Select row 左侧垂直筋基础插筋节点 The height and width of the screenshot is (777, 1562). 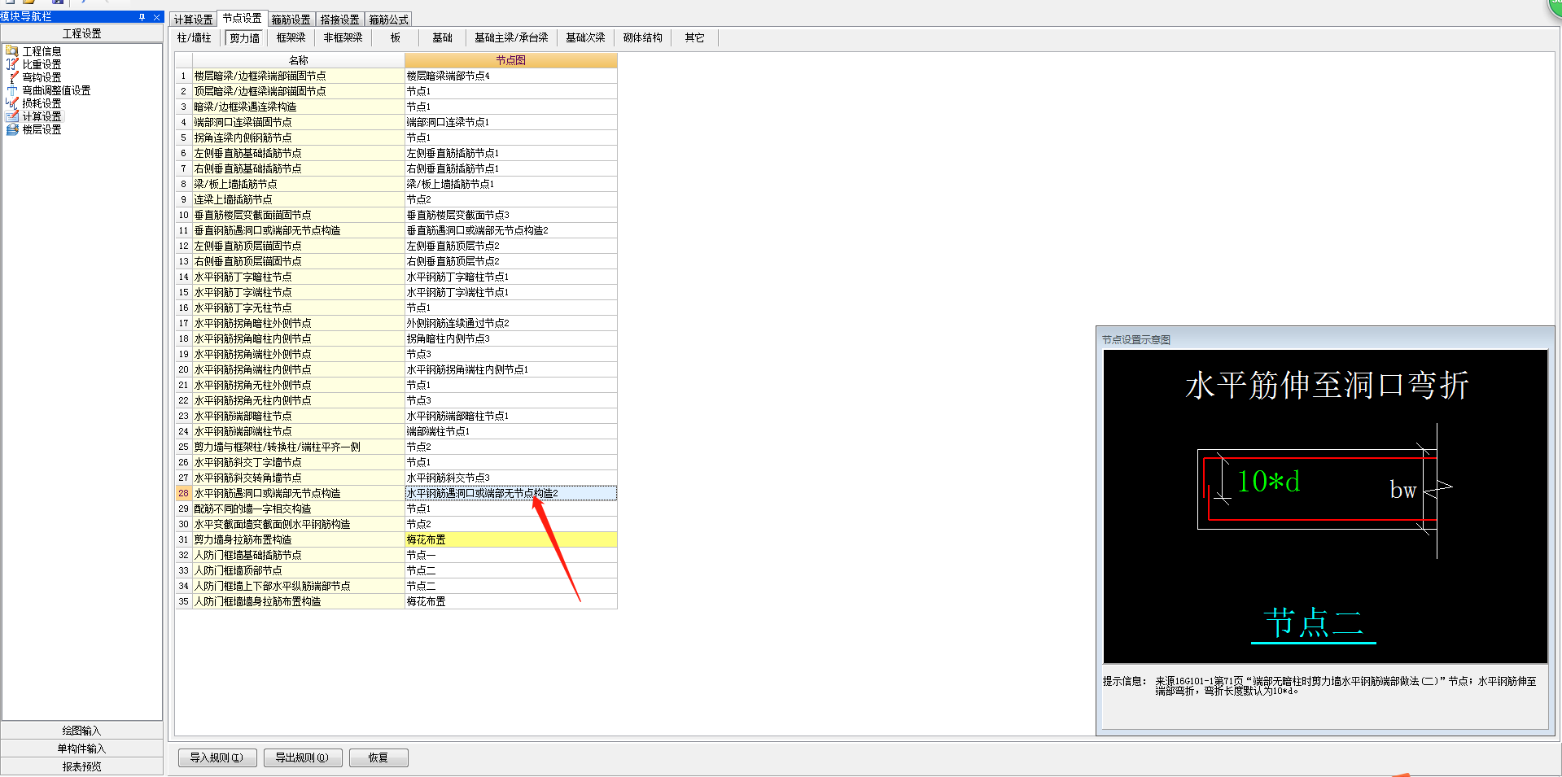point(298,153)
